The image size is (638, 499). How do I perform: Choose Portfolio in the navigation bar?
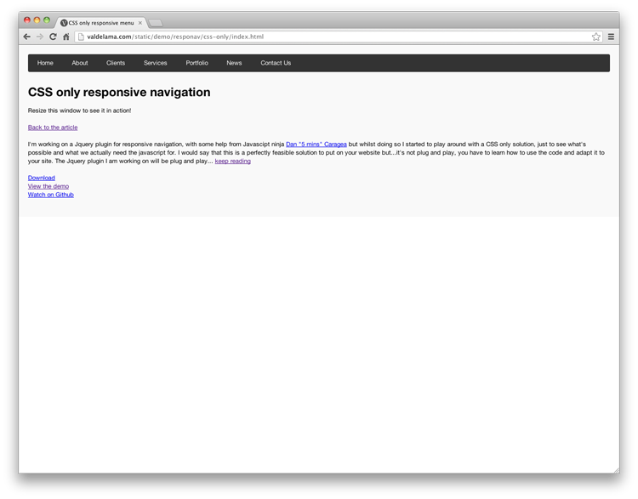pos(197,63)
